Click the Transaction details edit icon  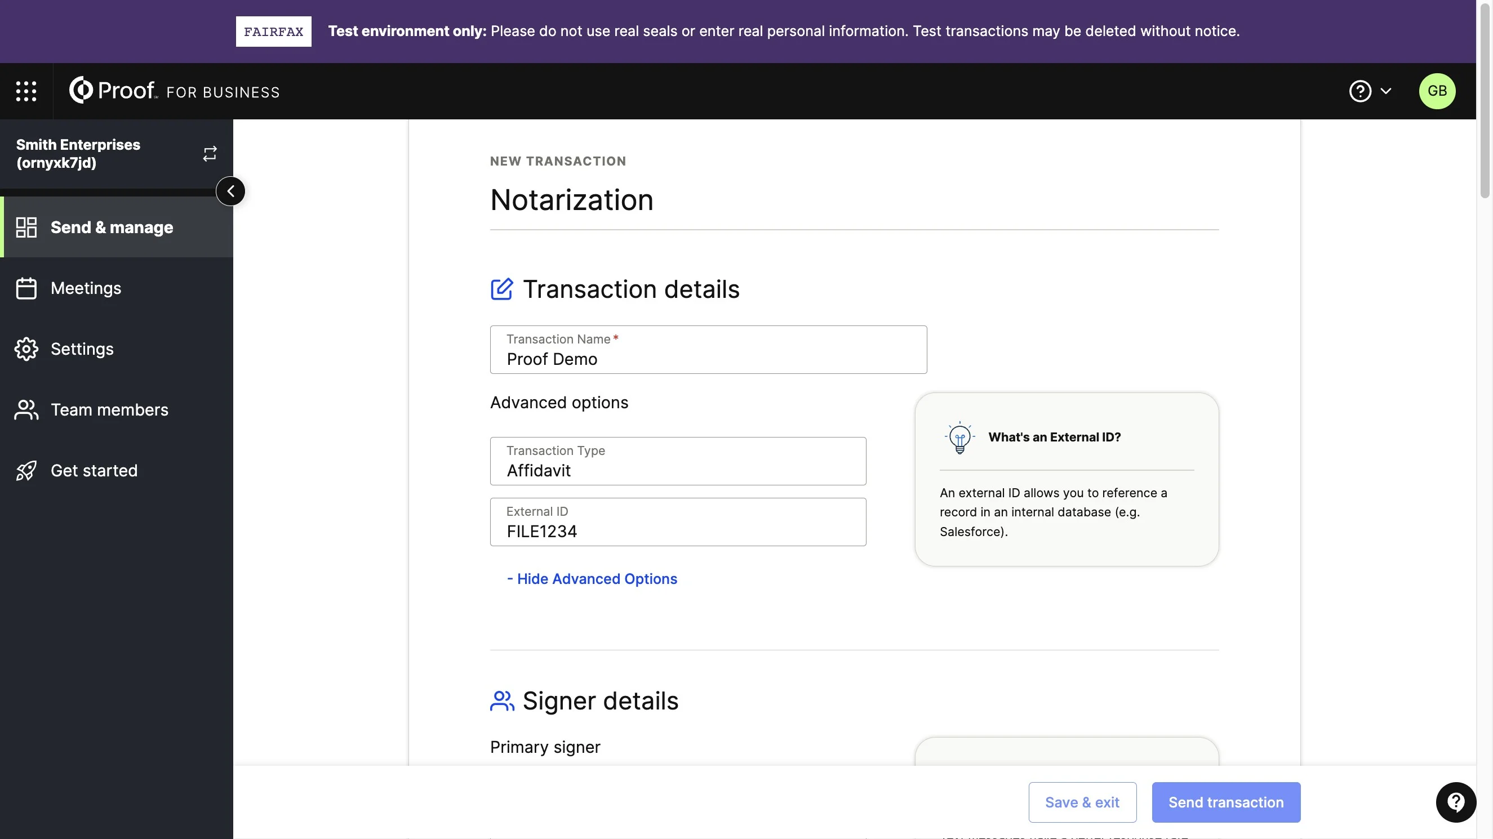[501, 289]
